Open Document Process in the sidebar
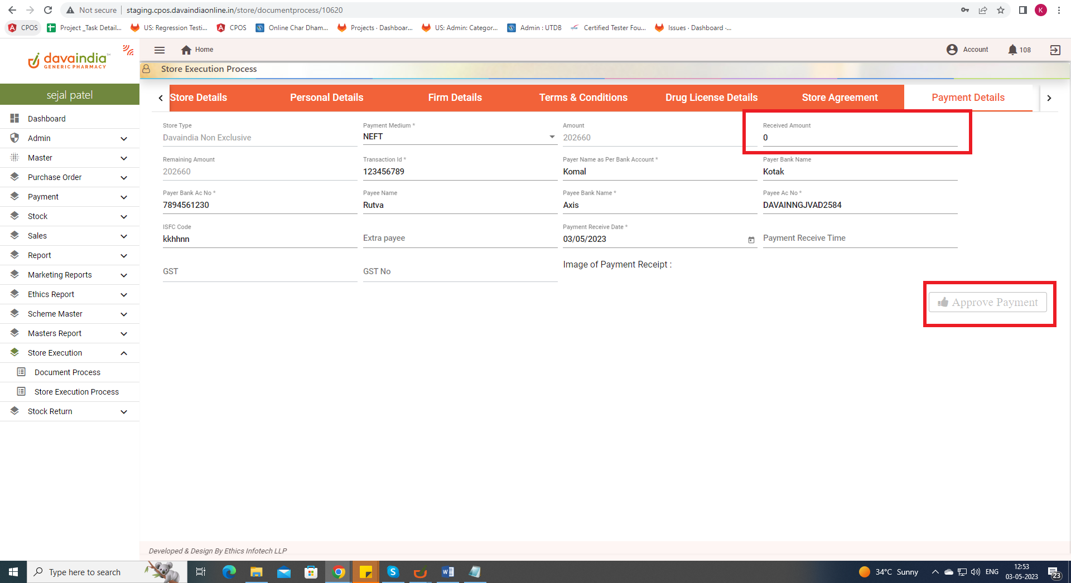The width and height of the screenshot is (1071, 583). coord(67,372)
